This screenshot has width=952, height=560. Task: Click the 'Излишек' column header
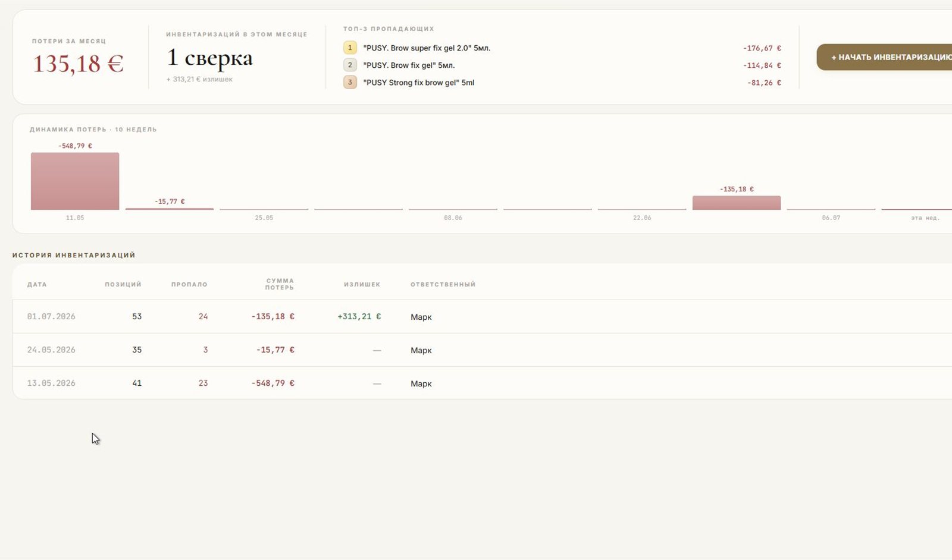362,284
